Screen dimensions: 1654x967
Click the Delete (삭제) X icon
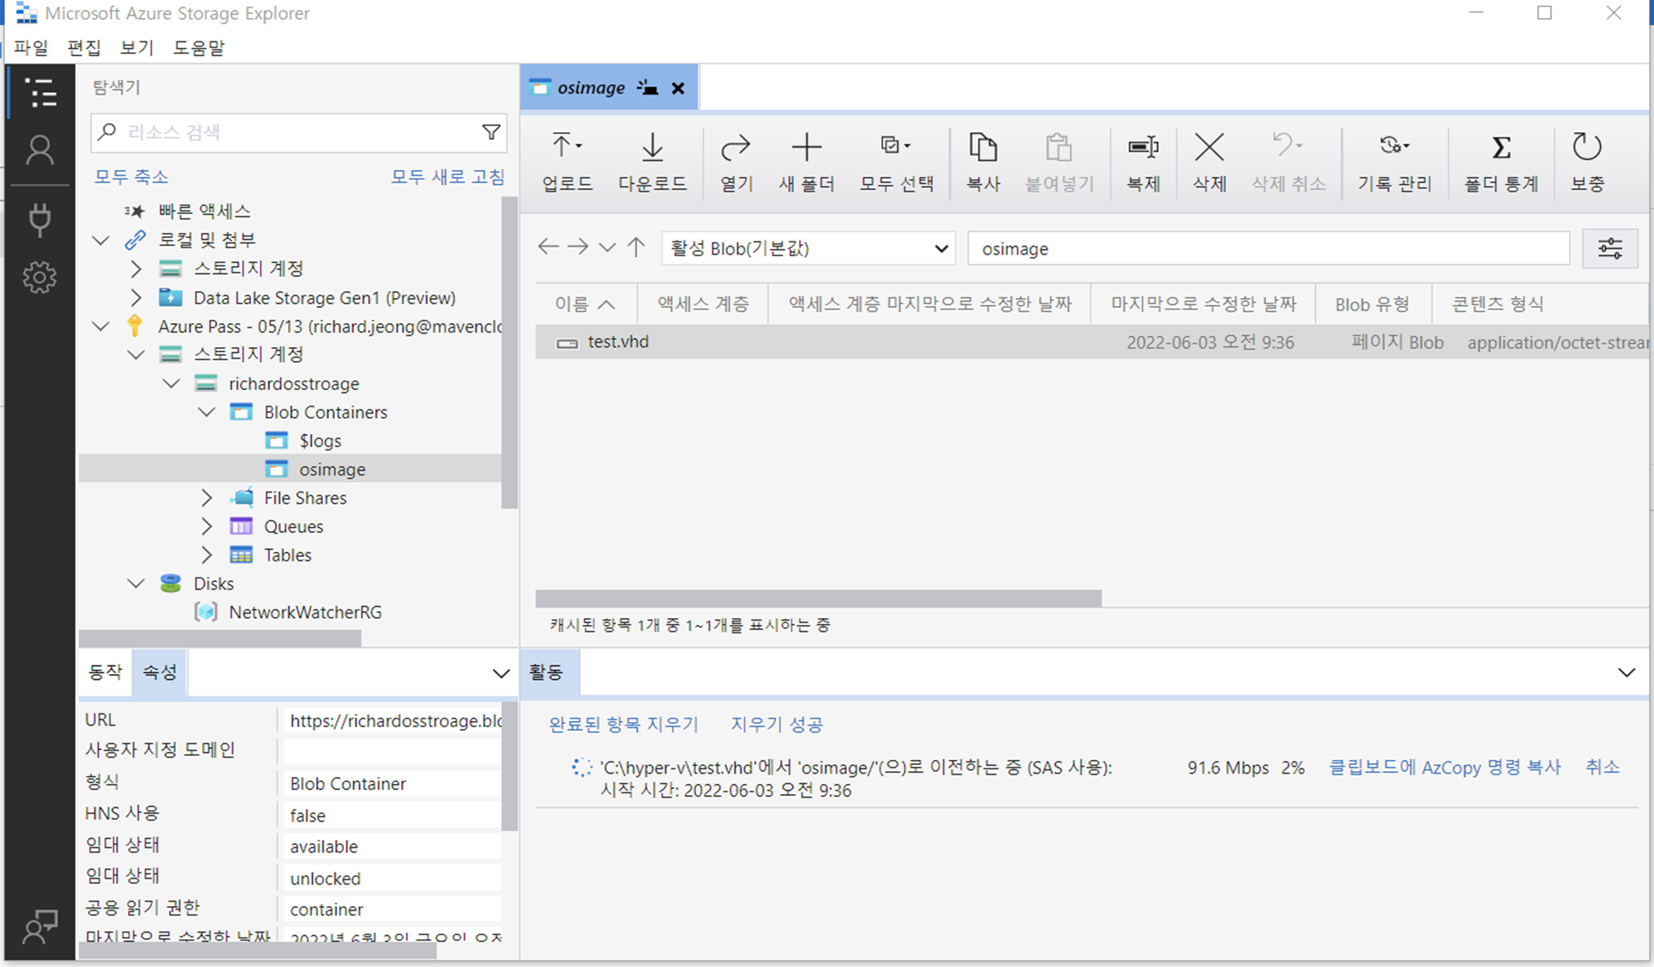(x=1208, y=148)
